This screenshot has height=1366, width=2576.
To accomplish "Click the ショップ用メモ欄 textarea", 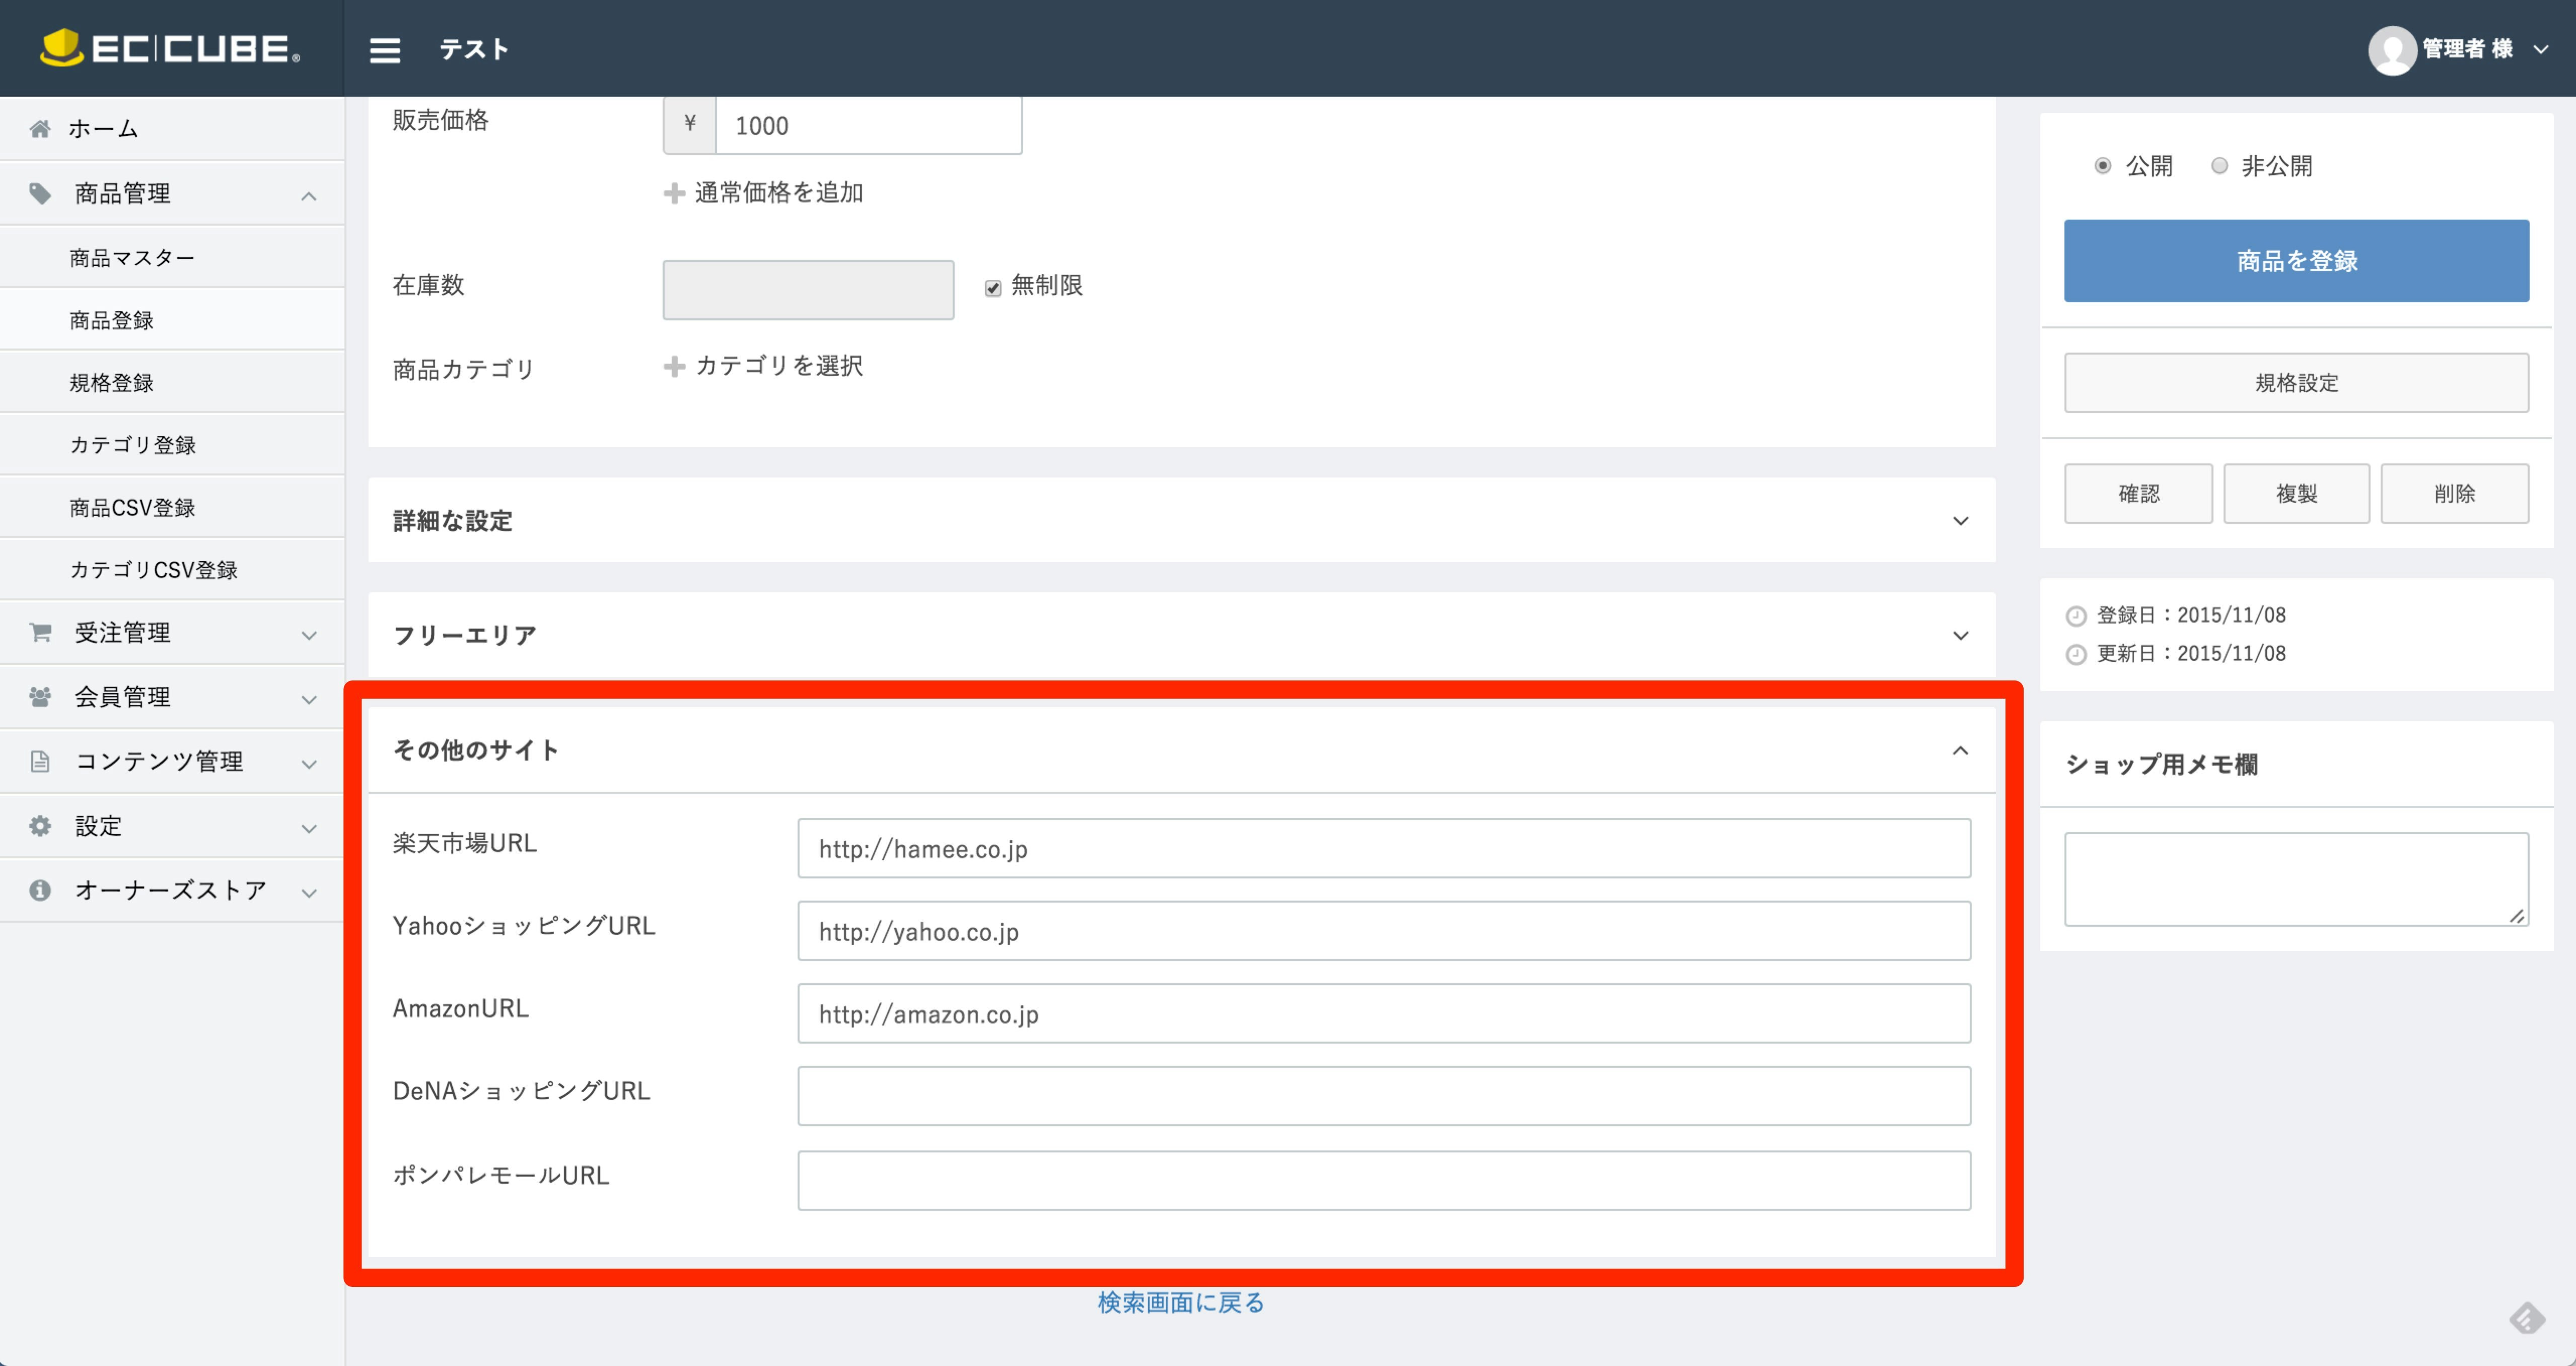I will click(x=2296, y=880).
